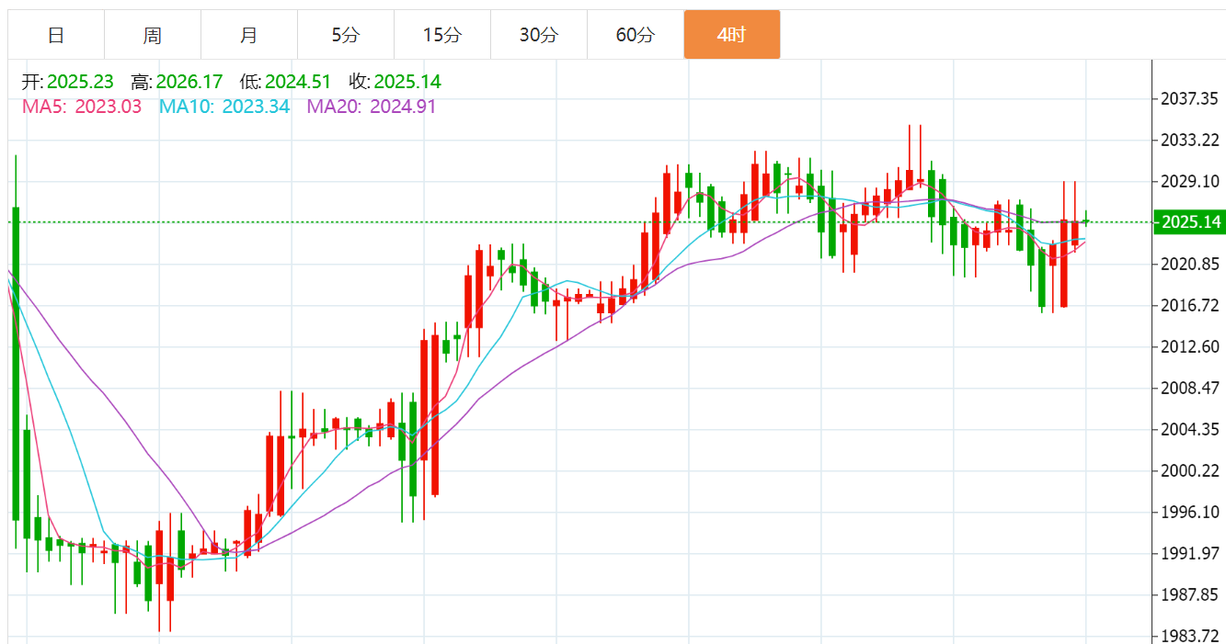Click the 2016.72 price axis label
1226x644 pixels.
[x=1190, y=306]
